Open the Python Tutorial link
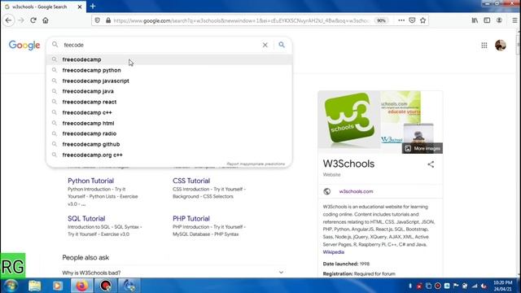Viewport: 521px width, 293px height. click(x=90, y=181)
